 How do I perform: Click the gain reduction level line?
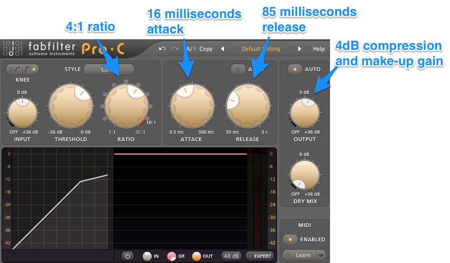pyautogui.click(x=180, y=154)
